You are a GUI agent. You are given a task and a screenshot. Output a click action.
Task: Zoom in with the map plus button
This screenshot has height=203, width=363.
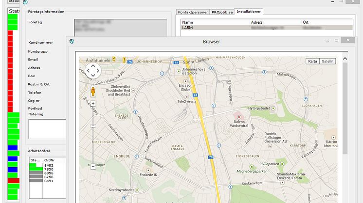click(93, 104)
